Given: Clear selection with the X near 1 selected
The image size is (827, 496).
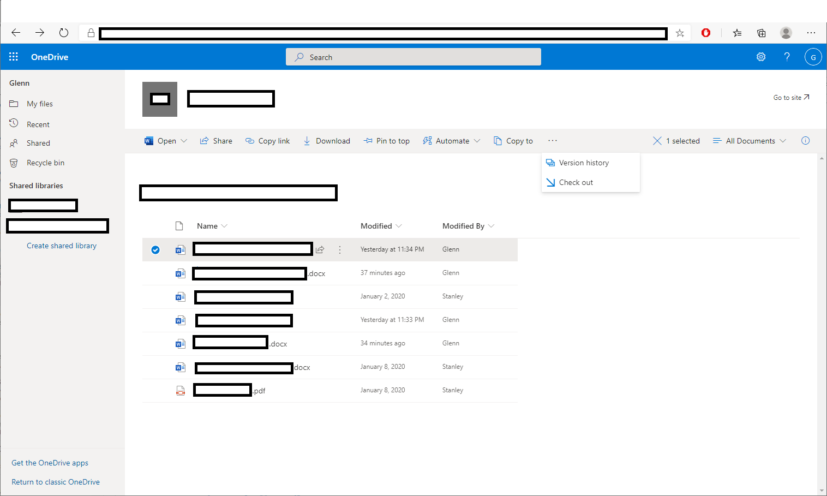Looking at the screenshot, I should (x=657, y=140).
